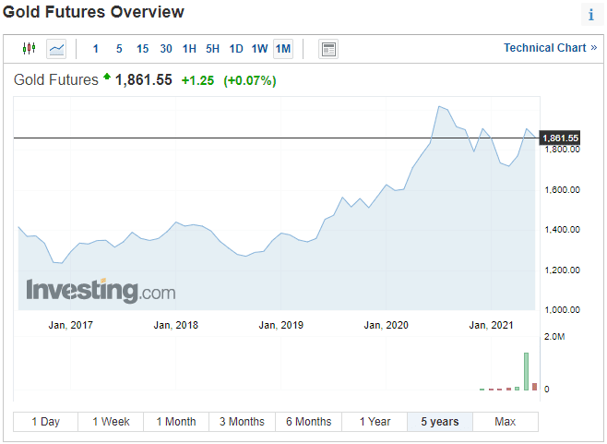Select the 1 Day range tab
Image resolution: width=607 pixels, height=444 pixels.
[x=46, y=422]
